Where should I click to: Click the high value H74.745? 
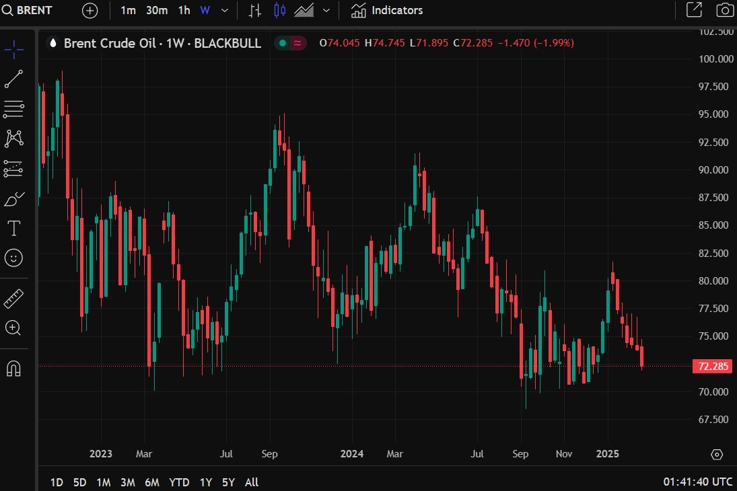click(384, 43)
